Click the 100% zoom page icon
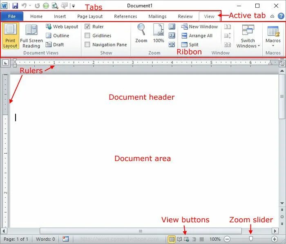The width and height of the screenshot is (286, 244). (159, 33)
